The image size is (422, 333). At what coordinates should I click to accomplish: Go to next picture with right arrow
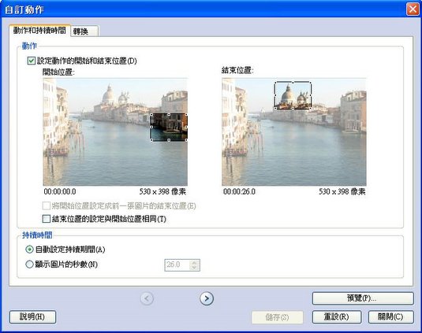click(207, 298)
